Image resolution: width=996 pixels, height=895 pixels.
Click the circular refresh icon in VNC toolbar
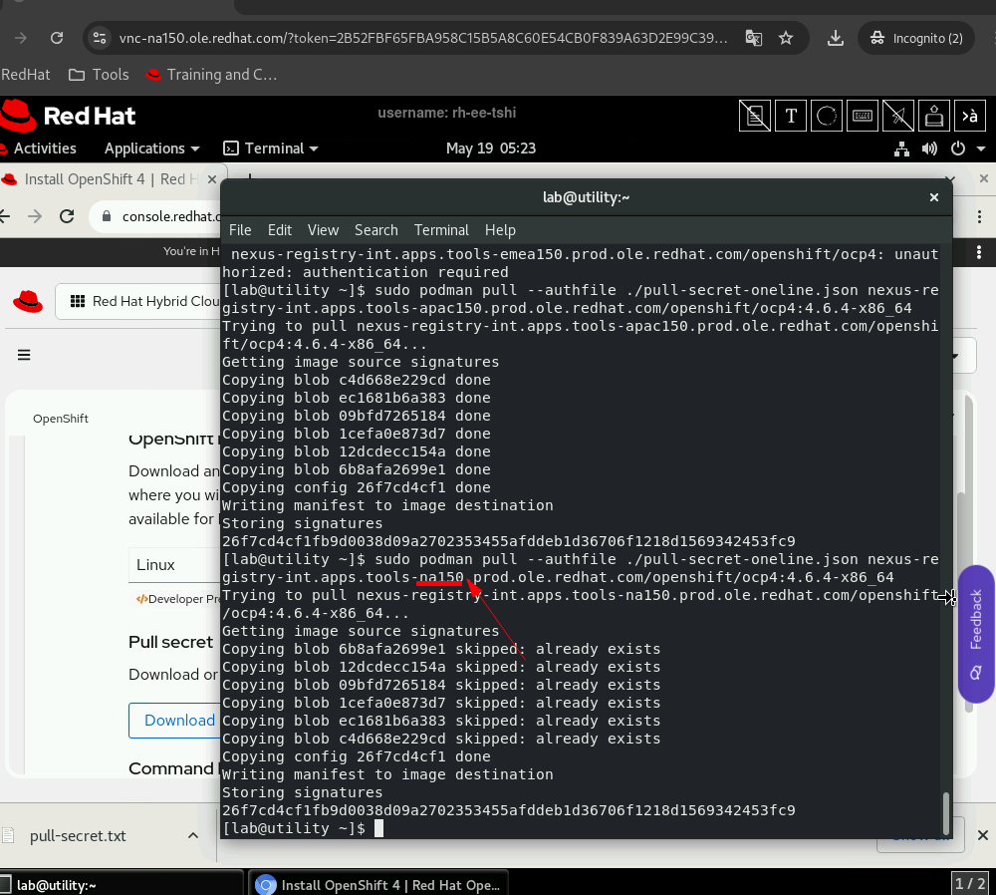827,116
